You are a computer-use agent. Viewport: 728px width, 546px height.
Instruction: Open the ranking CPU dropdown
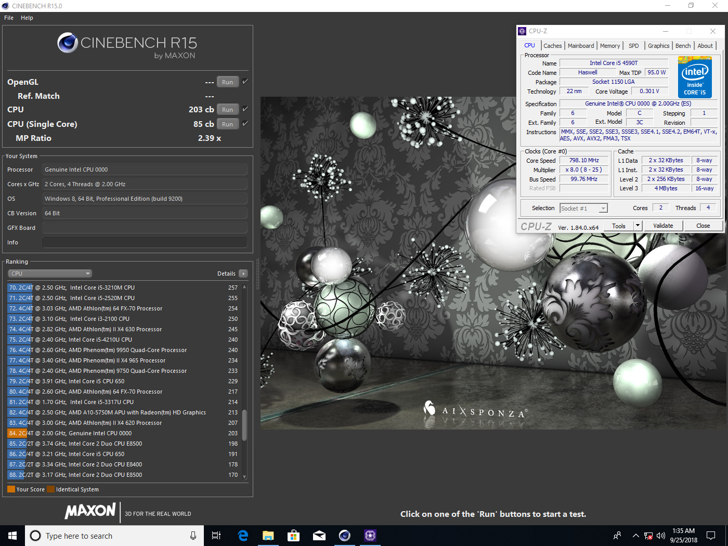coord(50,274)
